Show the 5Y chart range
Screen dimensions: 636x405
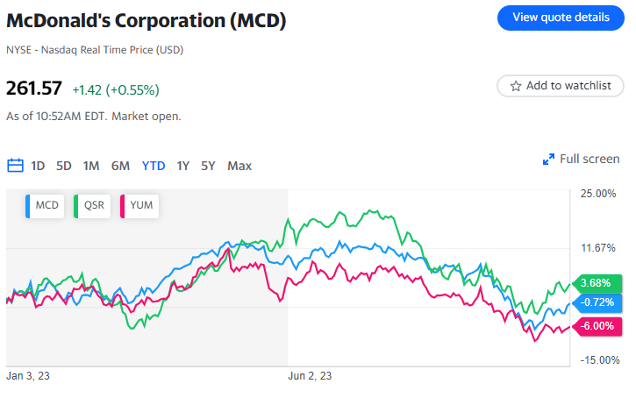coord(208,166)
